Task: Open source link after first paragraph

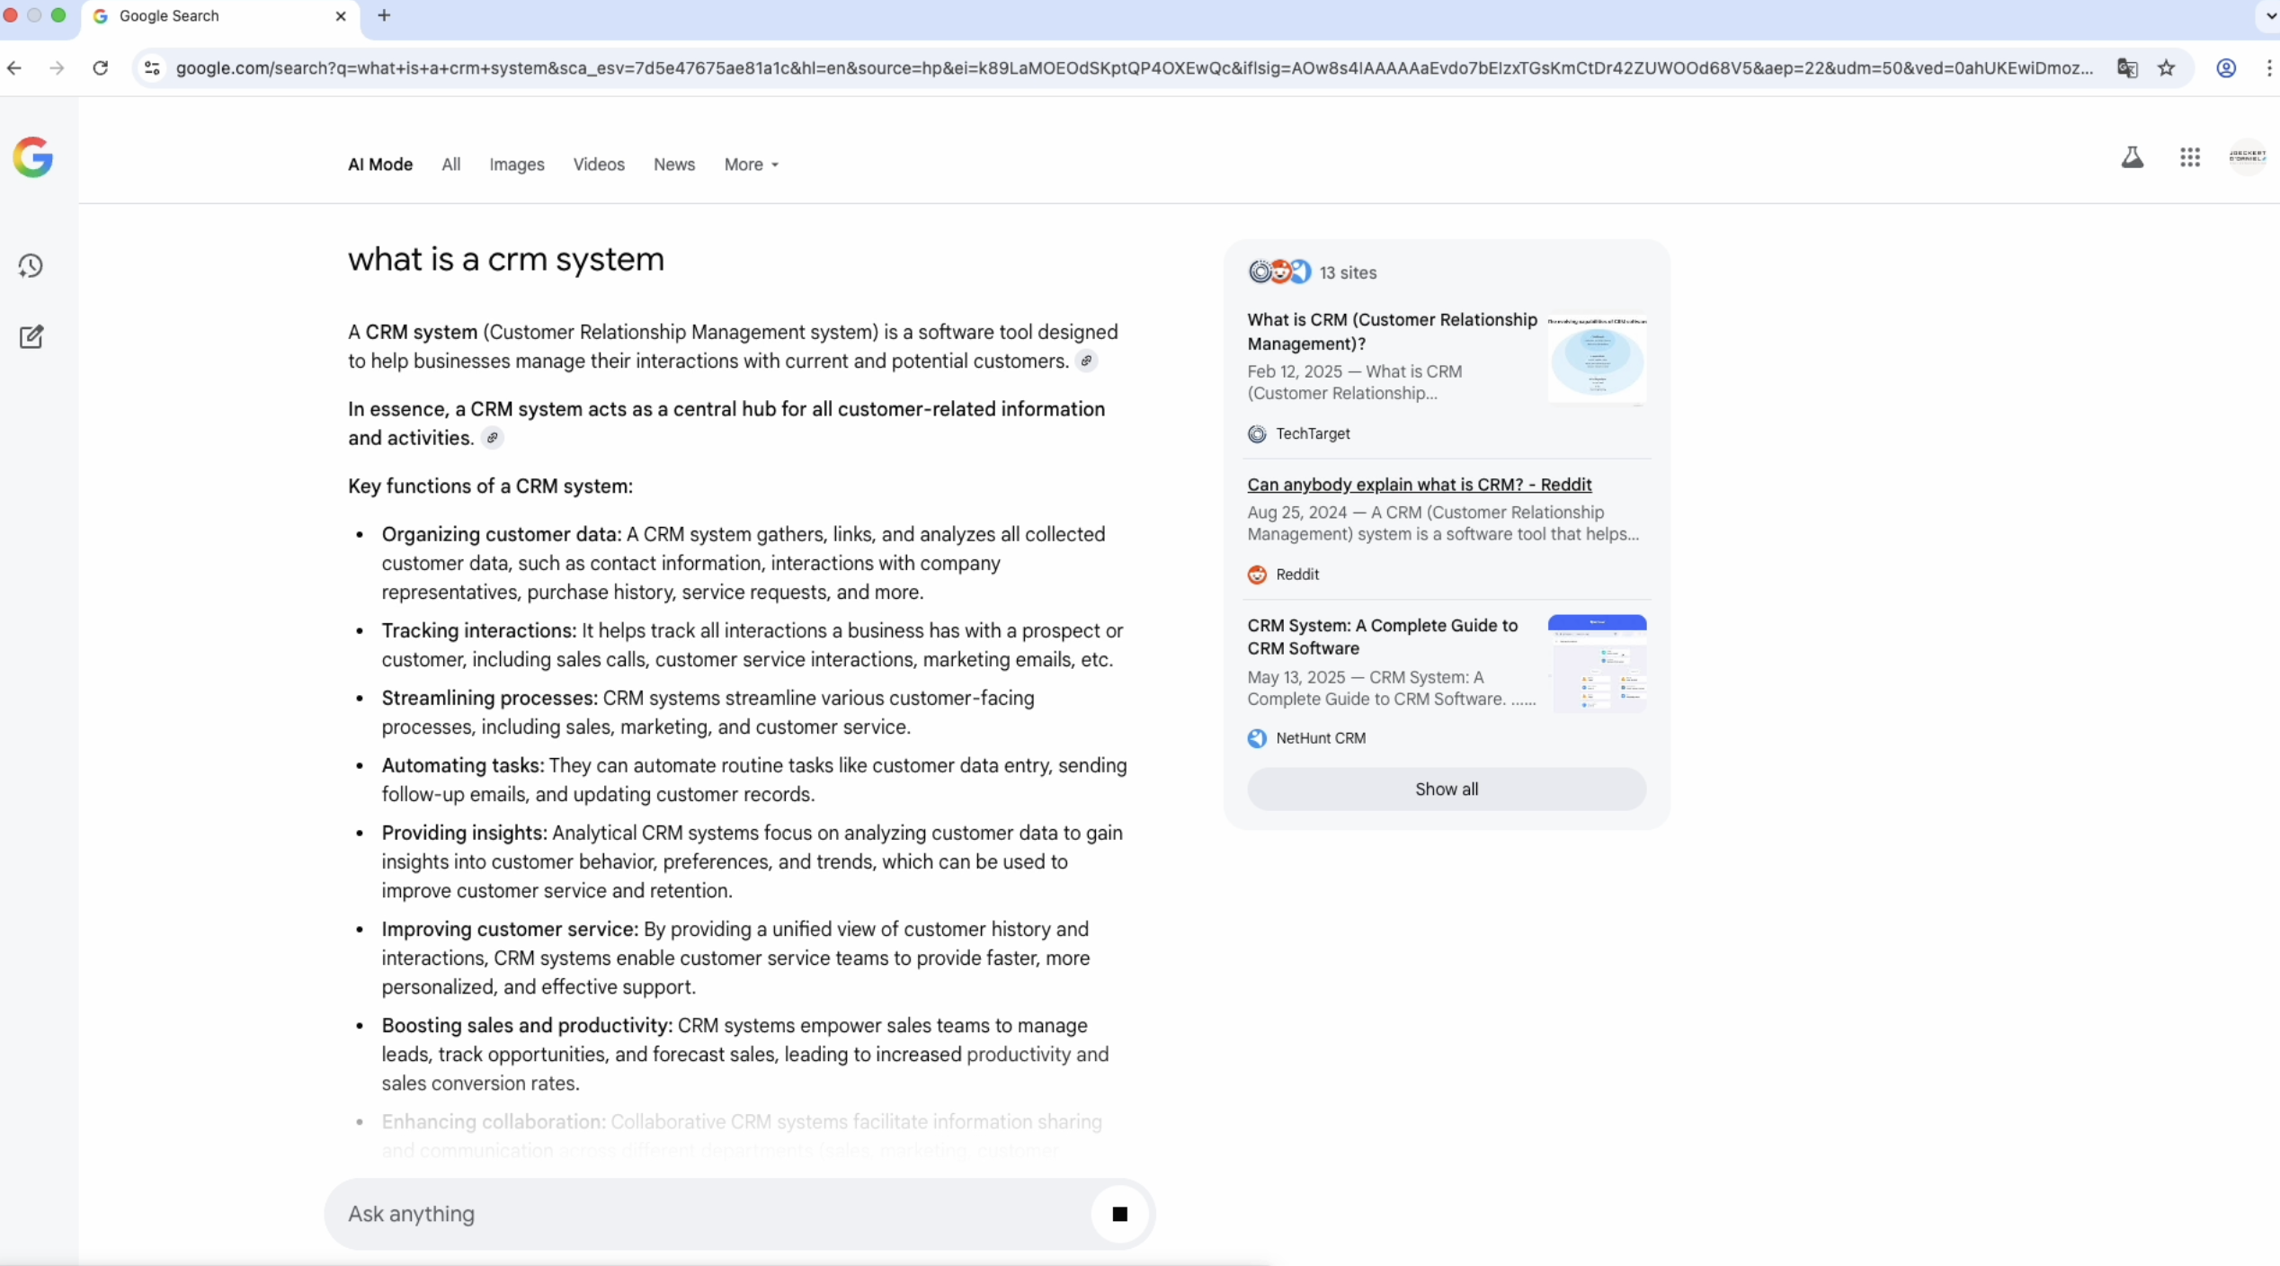Action: pos(1086,361)
